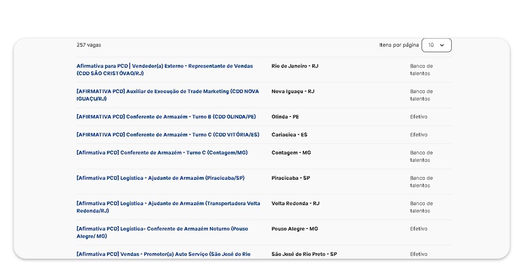The height and width of the screenshot is (274, 524).
Task: Select Conferente de Armazém Turno B Olinda job
Action: coord(166,117)
